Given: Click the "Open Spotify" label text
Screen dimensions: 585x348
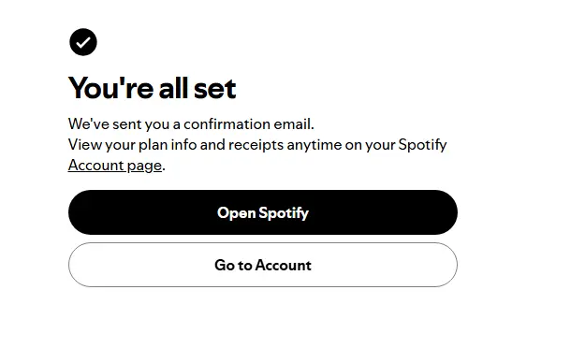Looking at the screenshot, I should pyautogui.click(x=263, y=213).
